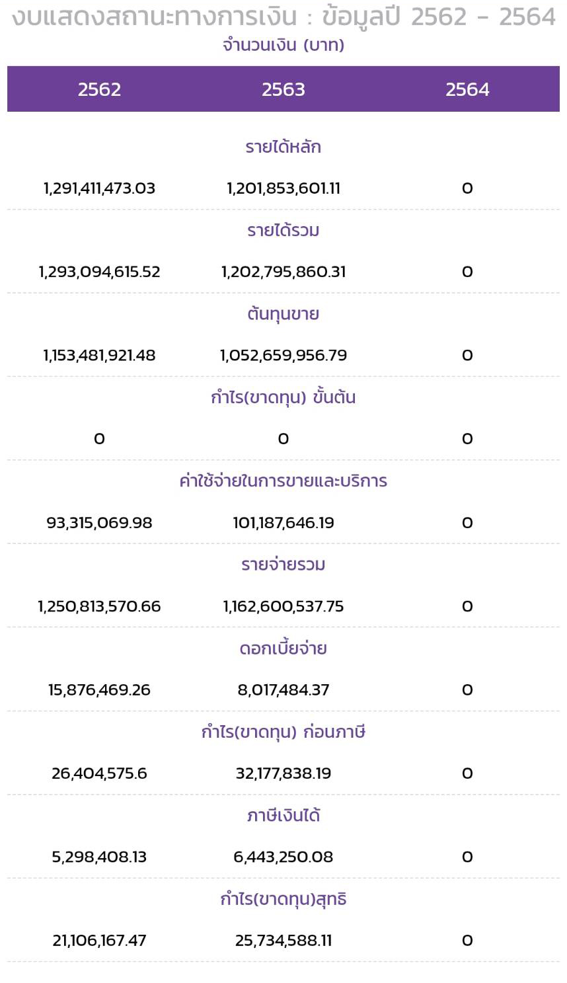Select the ค่าใช้จ่ายในการขายและบริการ heading
The image size is (567, 983).
[283, 481]
